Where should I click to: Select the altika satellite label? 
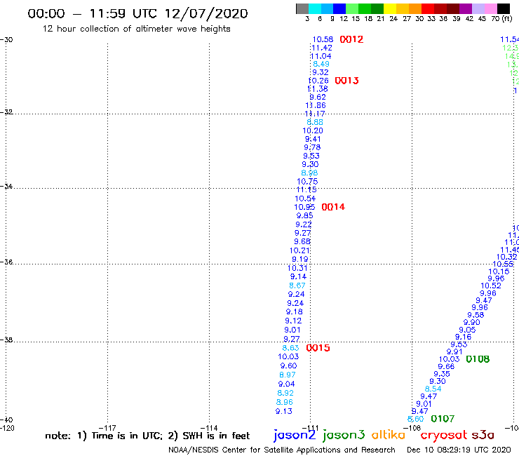pos(388,435)
